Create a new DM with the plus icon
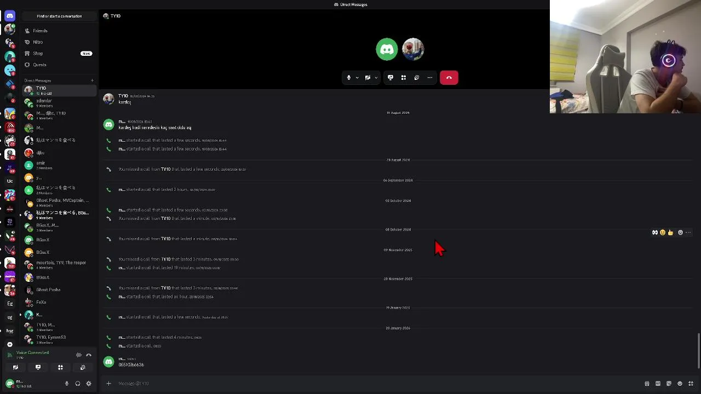 click(x=92, y=80)
